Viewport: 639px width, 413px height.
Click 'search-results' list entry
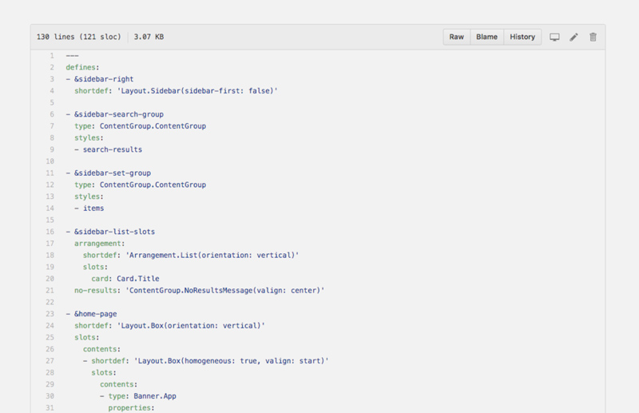pyautogui.click(x=113, y=149)
